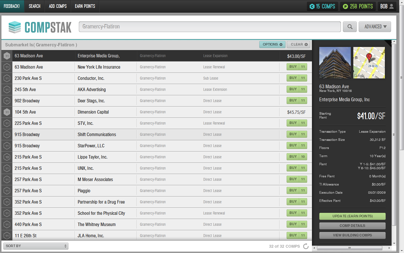The image size is (404, 253).
Task: Buy the Conductor, Inc. comp
Action: [x=297, y=78]
